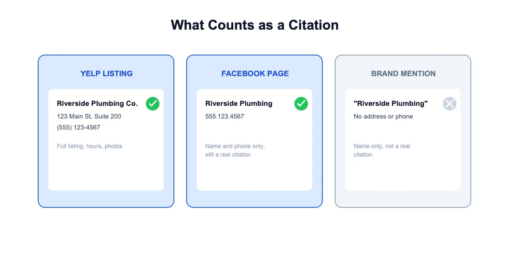This screenshot has height=254, width=509.
Task: Click the white Facebook page inner card
Action: 255,140
